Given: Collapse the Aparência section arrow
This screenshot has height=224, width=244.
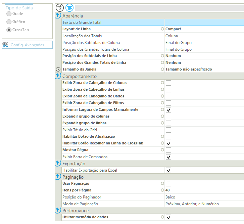Looking at the screenshot, I should pyautogui.click(x=58, y=16).
